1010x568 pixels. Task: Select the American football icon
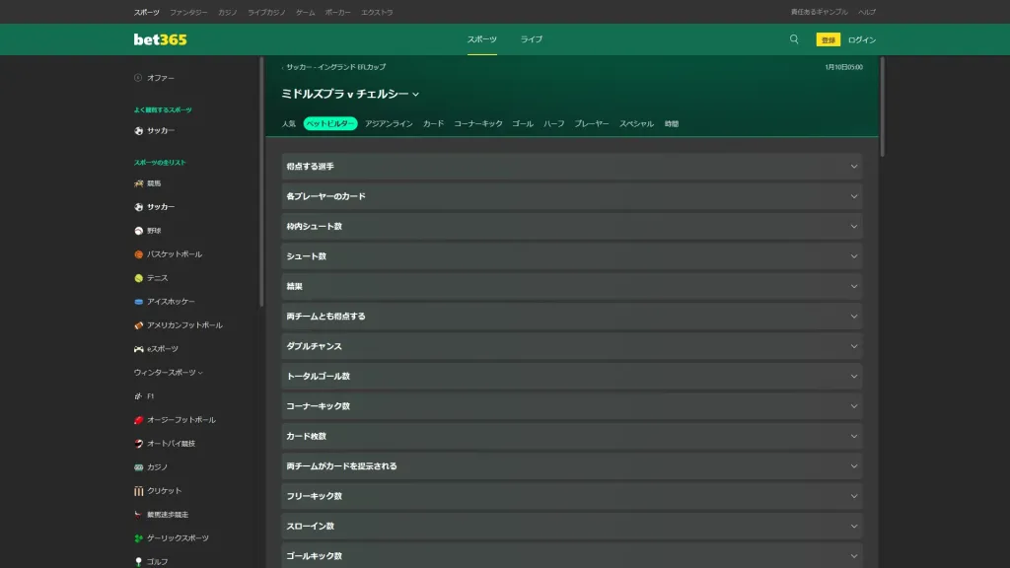[139, 325]
